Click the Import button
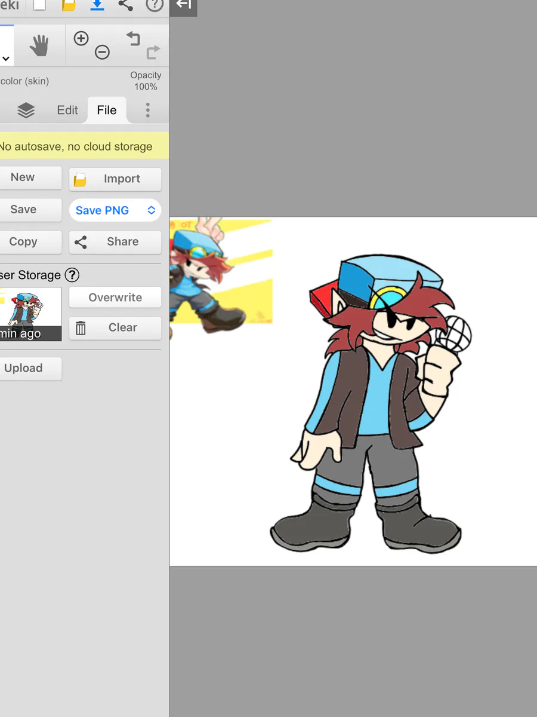This screenshot has width=537, height=717. click(x=115, y=179)
